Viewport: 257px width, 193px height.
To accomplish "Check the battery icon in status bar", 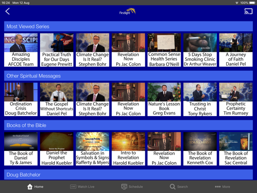I will coord(252,3).
